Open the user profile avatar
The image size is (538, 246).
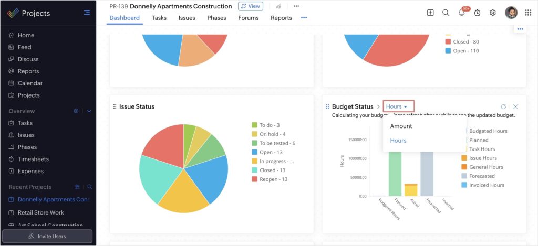(511, 13)
